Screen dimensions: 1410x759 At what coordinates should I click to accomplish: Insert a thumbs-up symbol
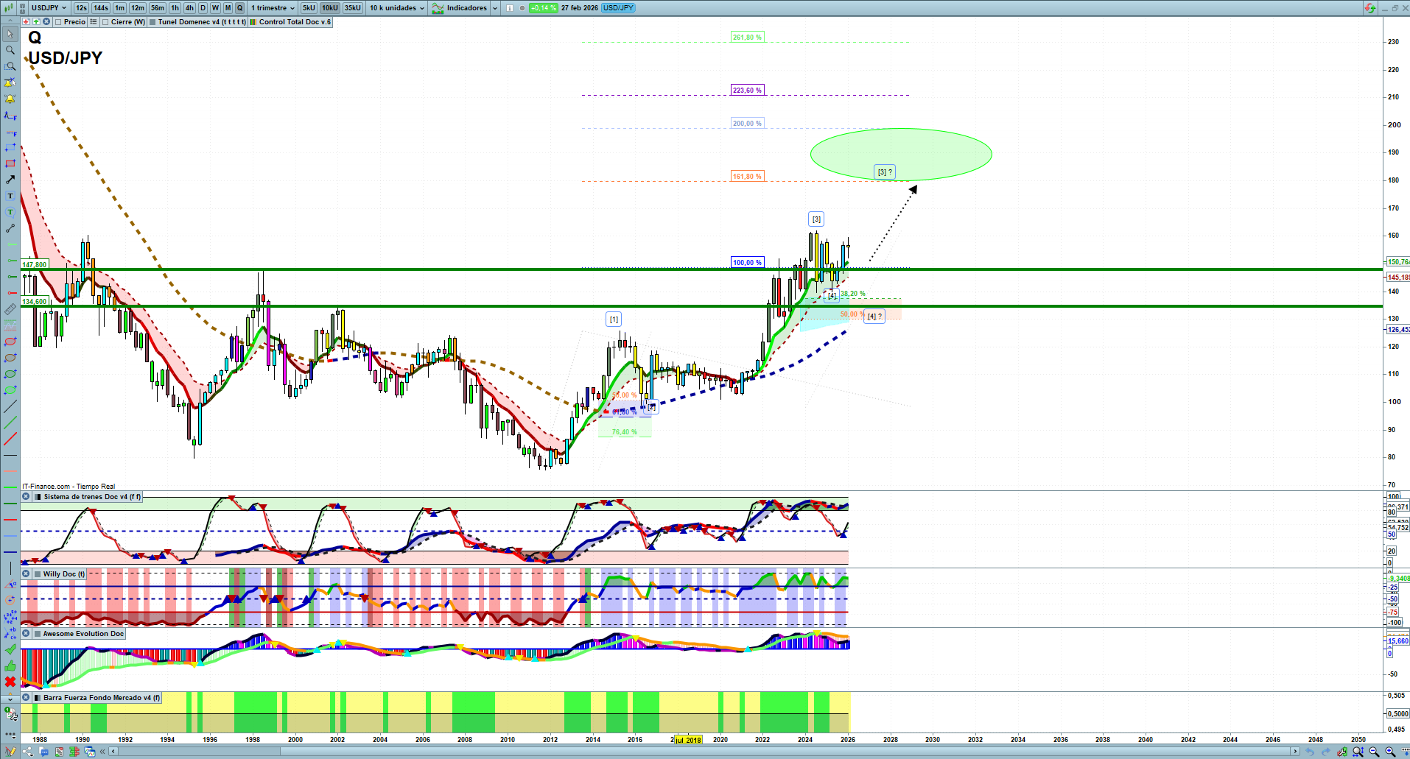(10, 666)
